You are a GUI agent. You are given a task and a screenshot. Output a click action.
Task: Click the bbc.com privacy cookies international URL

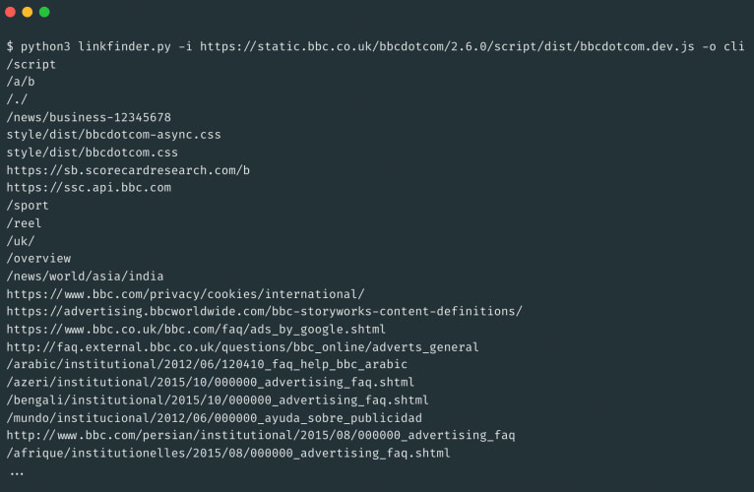186,294
